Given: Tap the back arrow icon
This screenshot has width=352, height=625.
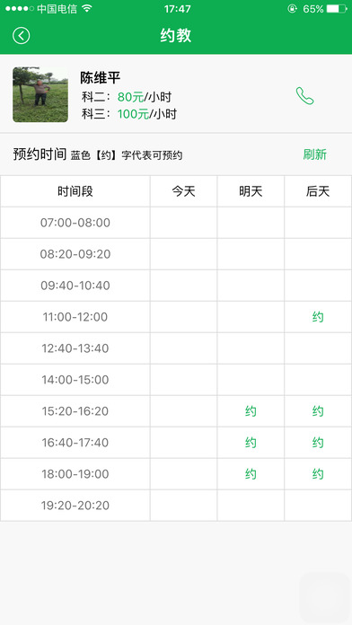Looking at the screenshot, I should point(22,36).
